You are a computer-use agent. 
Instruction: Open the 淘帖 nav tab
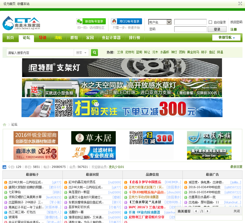(58, 38)
